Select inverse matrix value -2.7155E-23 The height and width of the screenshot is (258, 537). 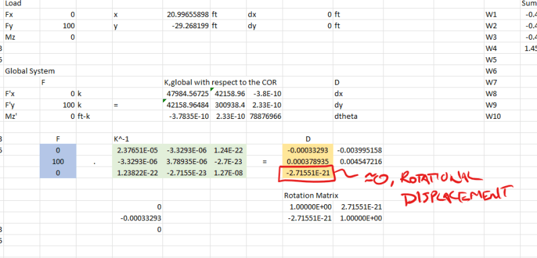[187, 173]
